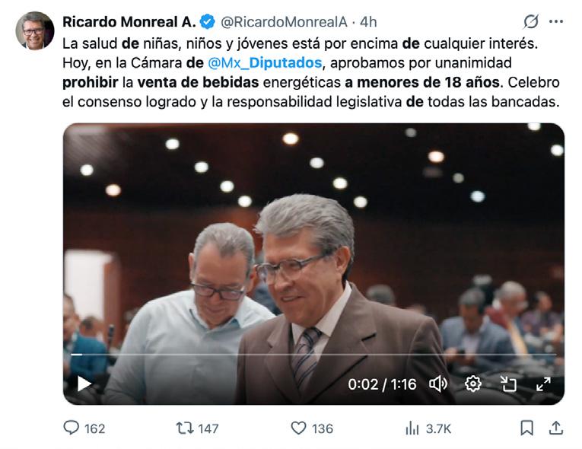
Task: Seek along the video progress bar
Action: 313,355
